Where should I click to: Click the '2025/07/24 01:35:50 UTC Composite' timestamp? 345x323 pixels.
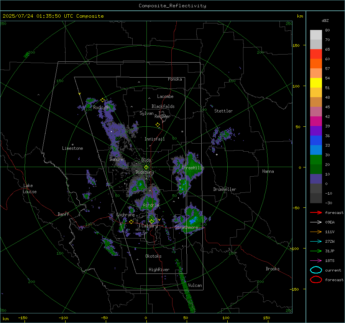53,16
